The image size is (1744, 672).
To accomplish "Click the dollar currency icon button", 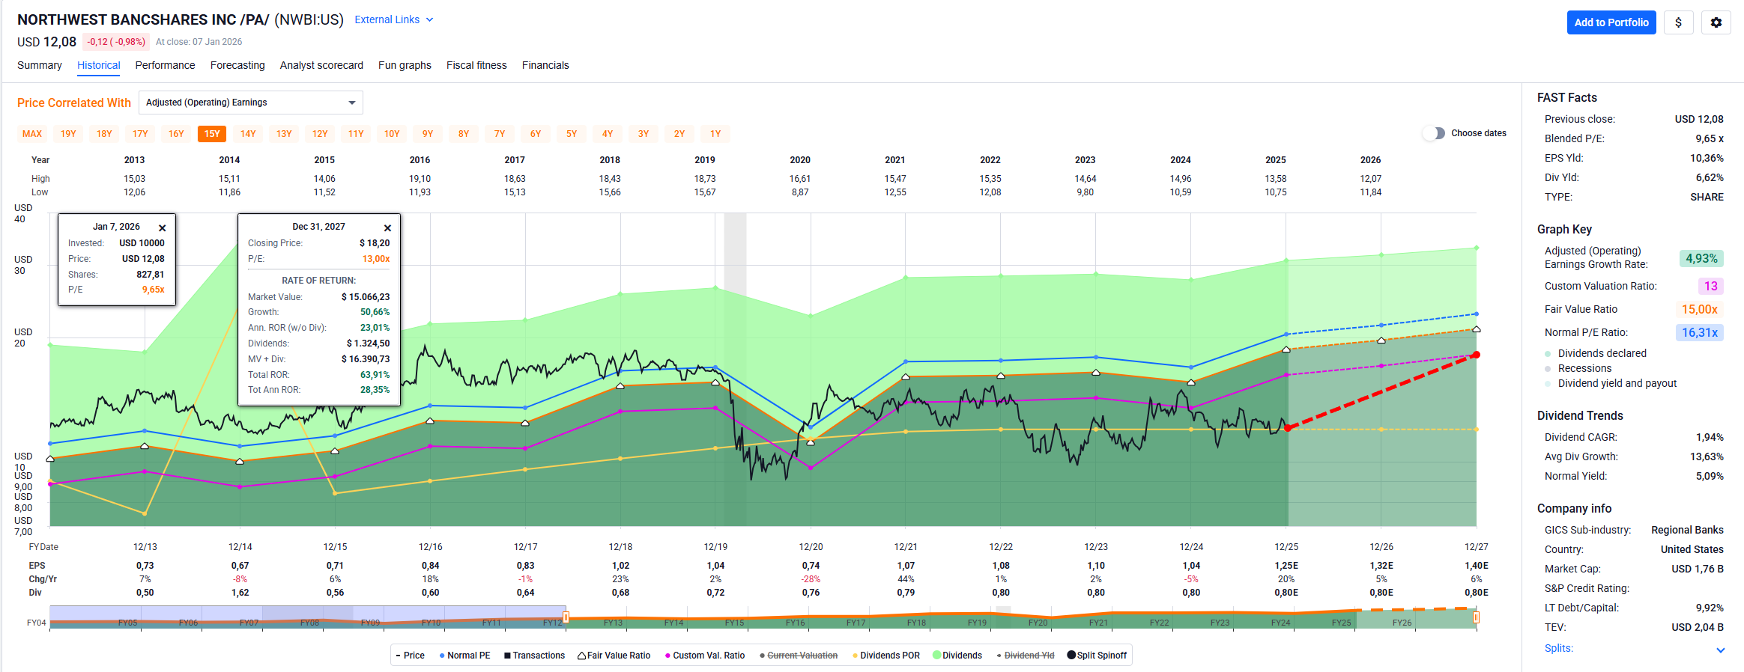I will (x=1678, y=22).
